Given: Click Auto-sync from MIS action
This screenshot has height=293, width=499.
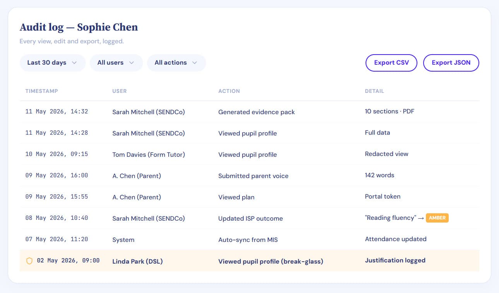Looking at the screenshot, I should point(248,240).
